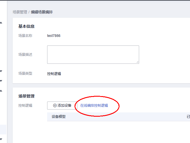Expand the second collapsed sidebar down-arrow
Screen dimensions: 190x143
pyautogui.click(x=1, y=81)
